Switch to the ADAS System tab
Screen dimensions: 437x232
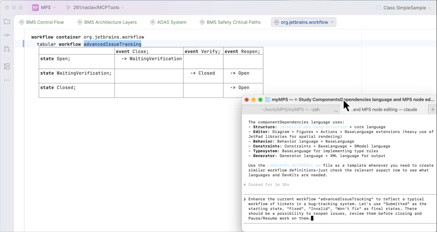tap(168, 22)
